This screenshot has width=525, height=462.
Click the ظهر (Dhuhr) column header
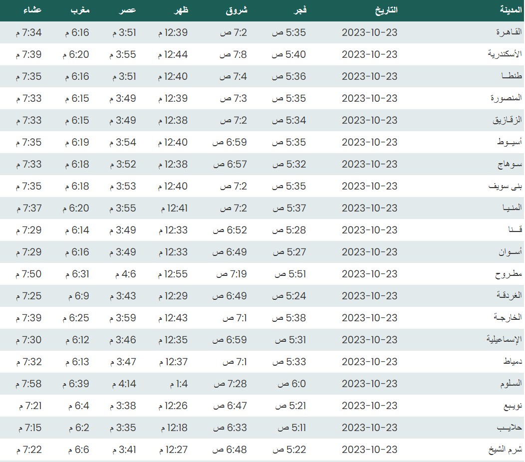tap(181, 10)
